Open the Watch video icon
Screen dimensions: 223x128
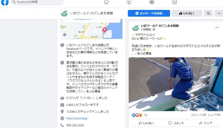pyautogui.click(x=129, y=2)
